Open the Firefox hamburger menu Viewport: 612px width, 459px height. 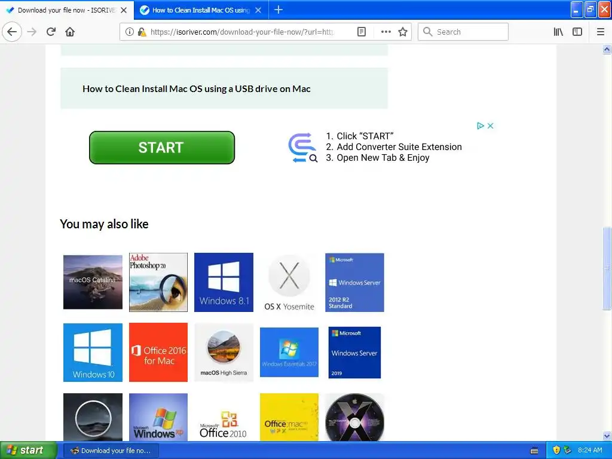tap(600, 32)
